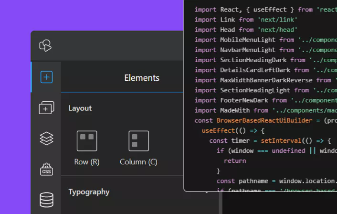Switch to the Elements tab

tap(142, 78)
